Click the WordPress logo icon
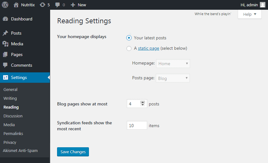 click(x=5, y=5)
